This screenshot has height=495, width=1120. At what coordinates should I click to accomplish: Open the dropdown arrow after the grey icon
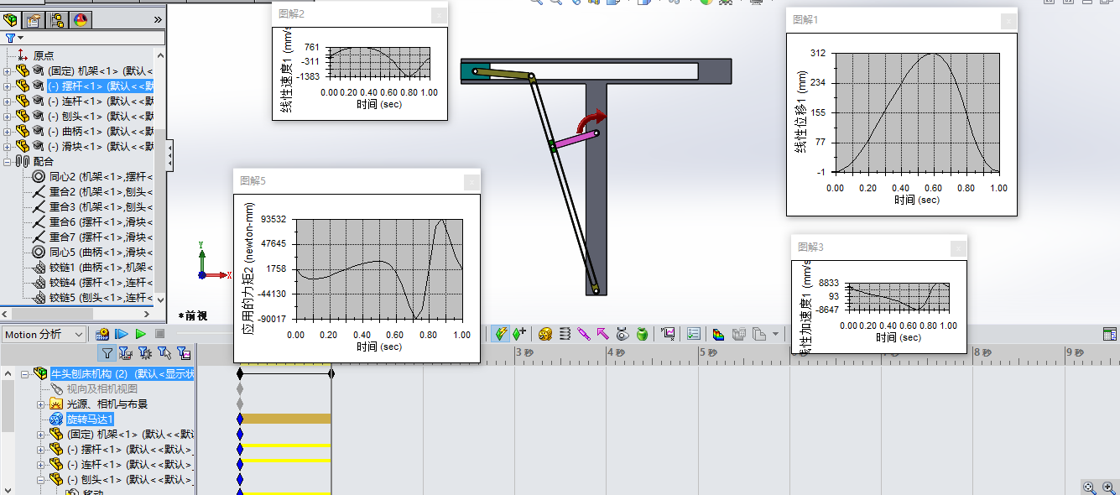tap(775, 334)
